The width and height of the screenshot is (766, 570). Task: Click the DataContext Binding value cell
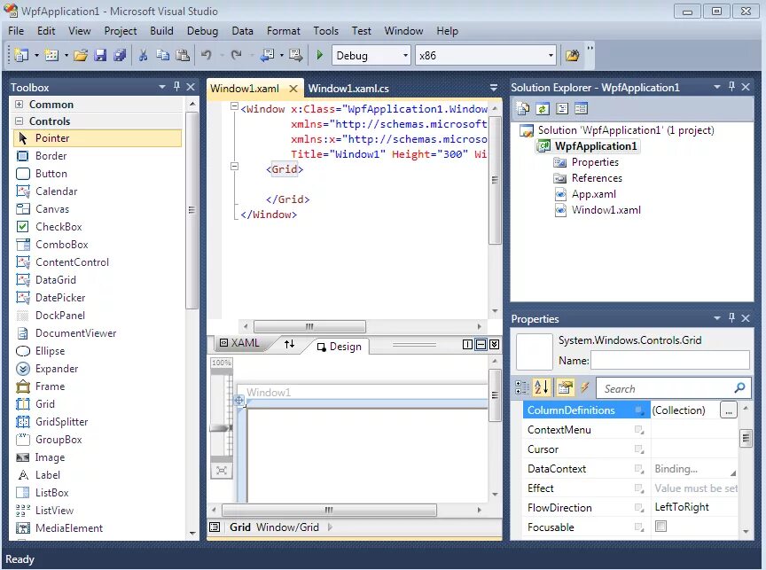[x=694, y=468]
